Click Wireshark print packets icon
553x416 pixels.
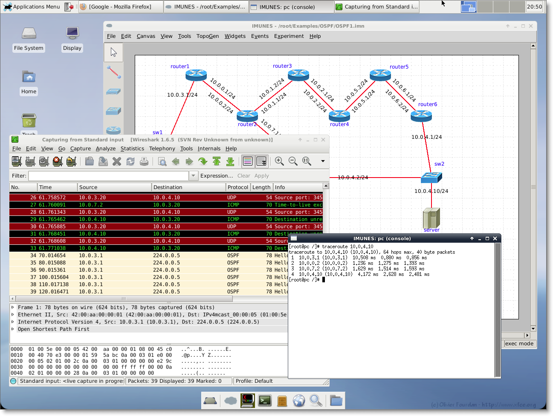point(144,161)
